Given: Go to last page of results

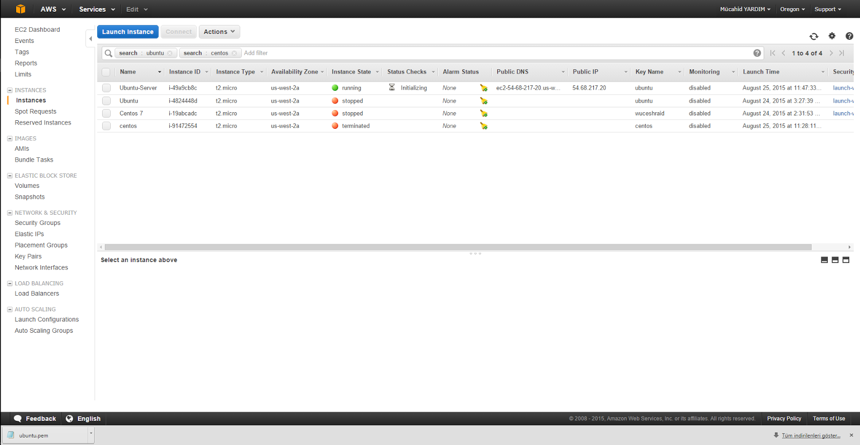Looking at the screenshot, I should pos(842,53).
